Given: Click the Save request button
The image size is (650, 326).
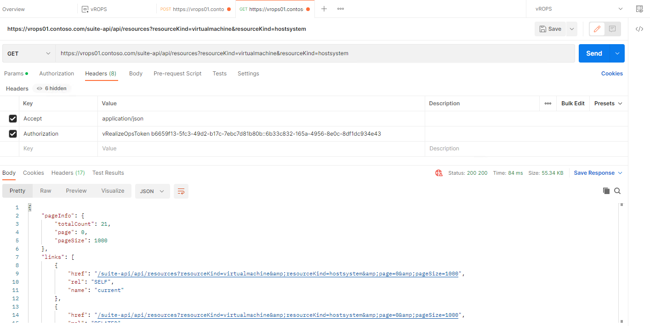Looking at the screenshot, I should 550,29.
